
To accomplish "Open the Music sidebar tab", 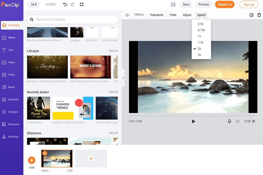I will (12, 87).
